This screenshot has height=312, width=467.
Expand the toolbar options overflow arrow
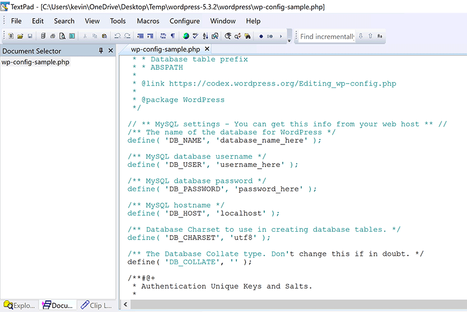tap(289, 41)
